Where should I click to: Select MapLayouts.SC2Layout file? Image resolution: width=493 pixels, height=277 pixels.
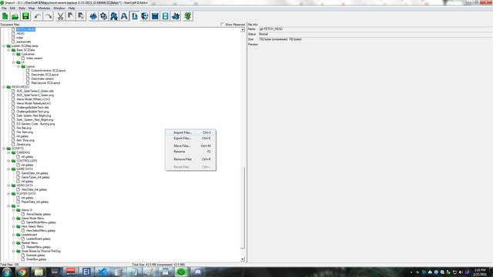[x=45, y=83]
